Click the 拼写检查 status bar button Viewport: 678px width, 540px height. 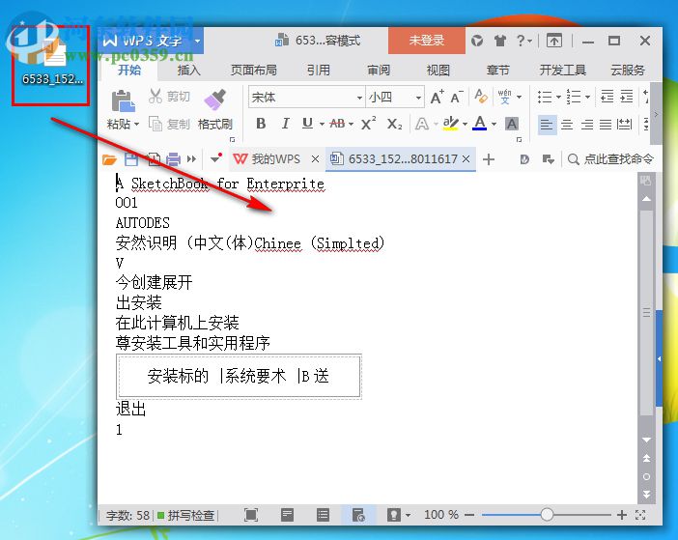pos(187,515)
